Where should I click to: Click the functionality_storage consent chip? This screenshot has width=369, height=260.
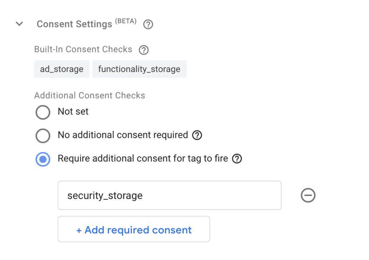139,69
